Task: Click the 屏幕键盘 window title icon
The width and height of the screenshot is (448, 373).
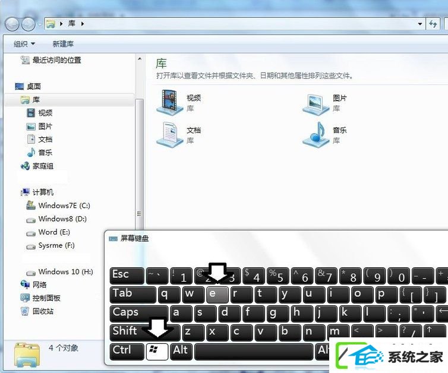Action: 113,239
